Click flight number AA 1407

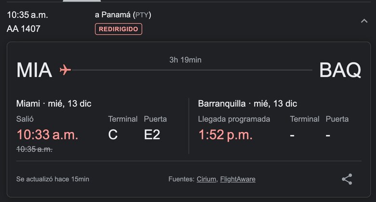click(x=24, y=29)
